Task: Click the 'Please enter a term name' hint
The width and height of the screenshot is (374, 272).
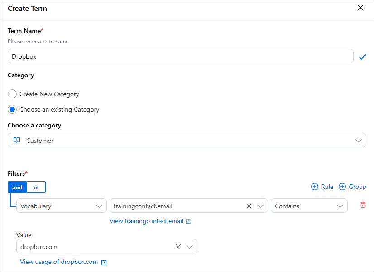Action: (x=38, y=42)
